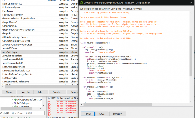The width and height of the screenshot is (195, 118).
Task: Click the code editor vertical scrollbar thumb
Action: tap(191, 56)
